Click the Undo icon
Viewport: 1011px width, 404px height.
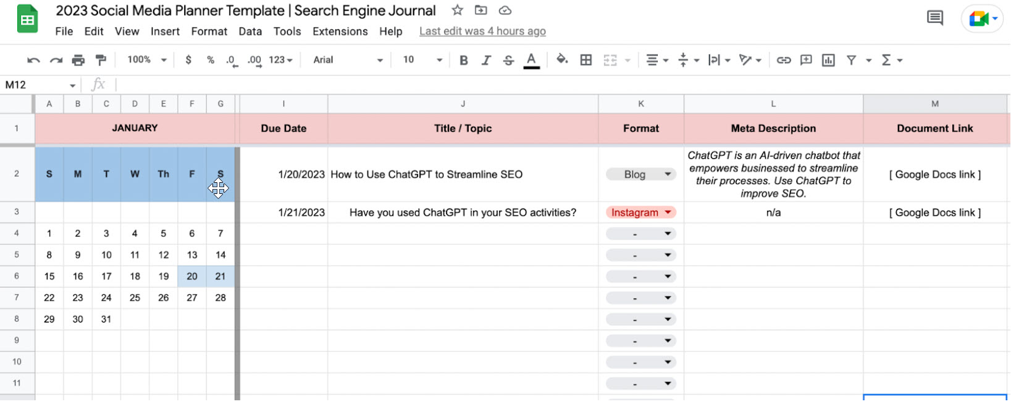33,60
